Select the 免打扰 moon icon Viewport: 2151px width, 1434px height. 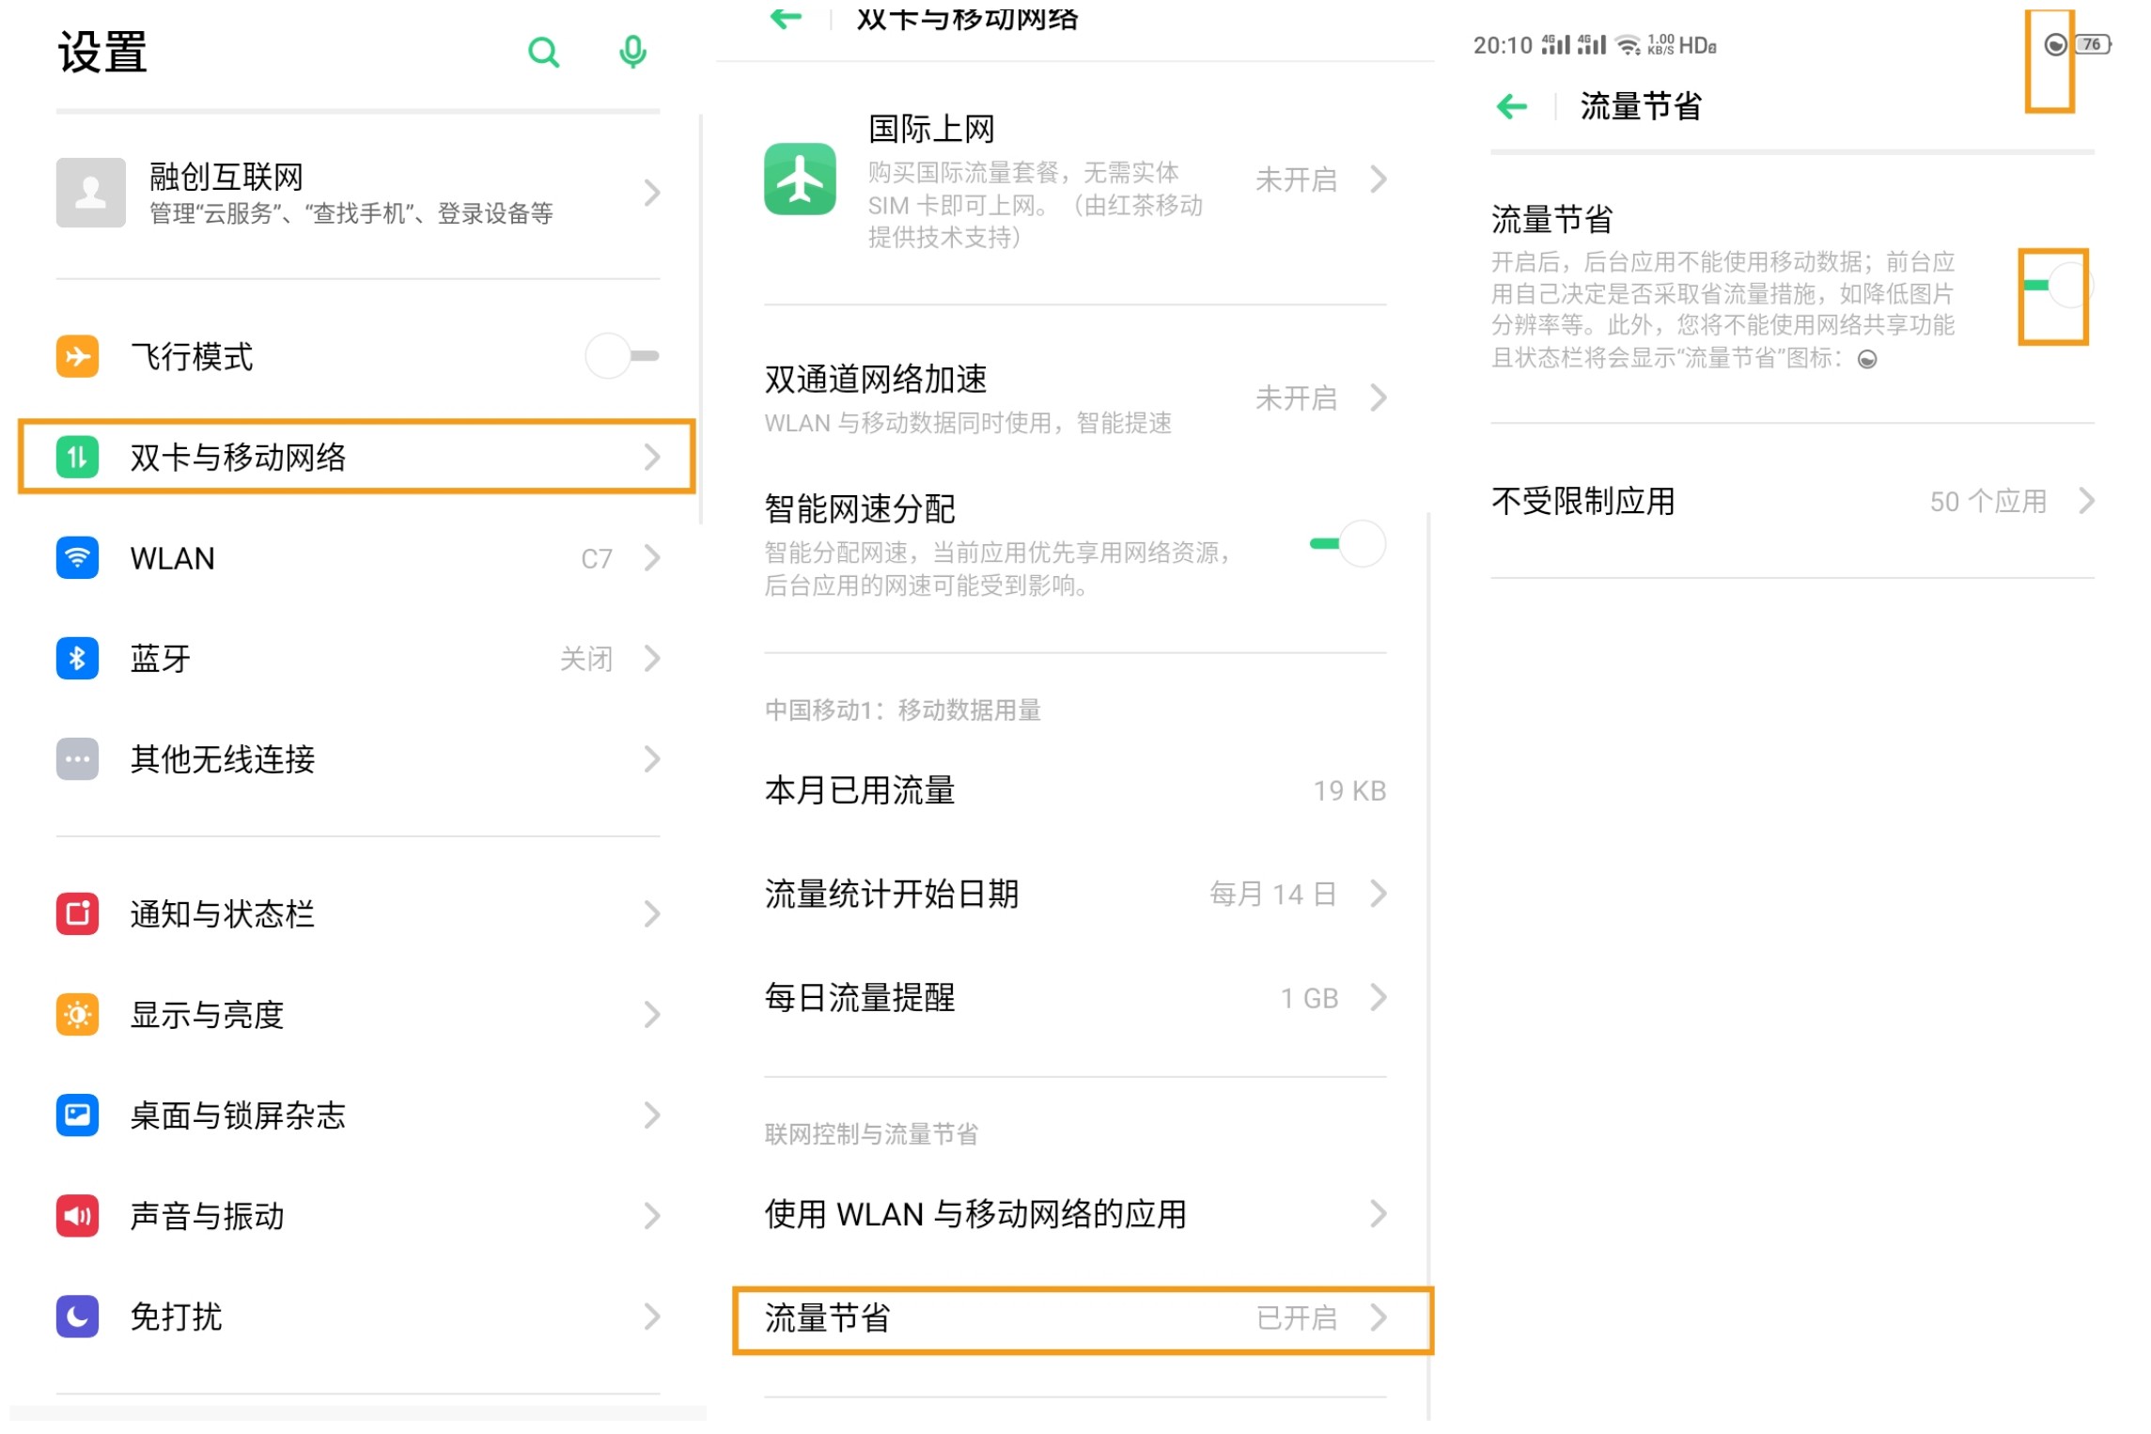point(78,1317)
